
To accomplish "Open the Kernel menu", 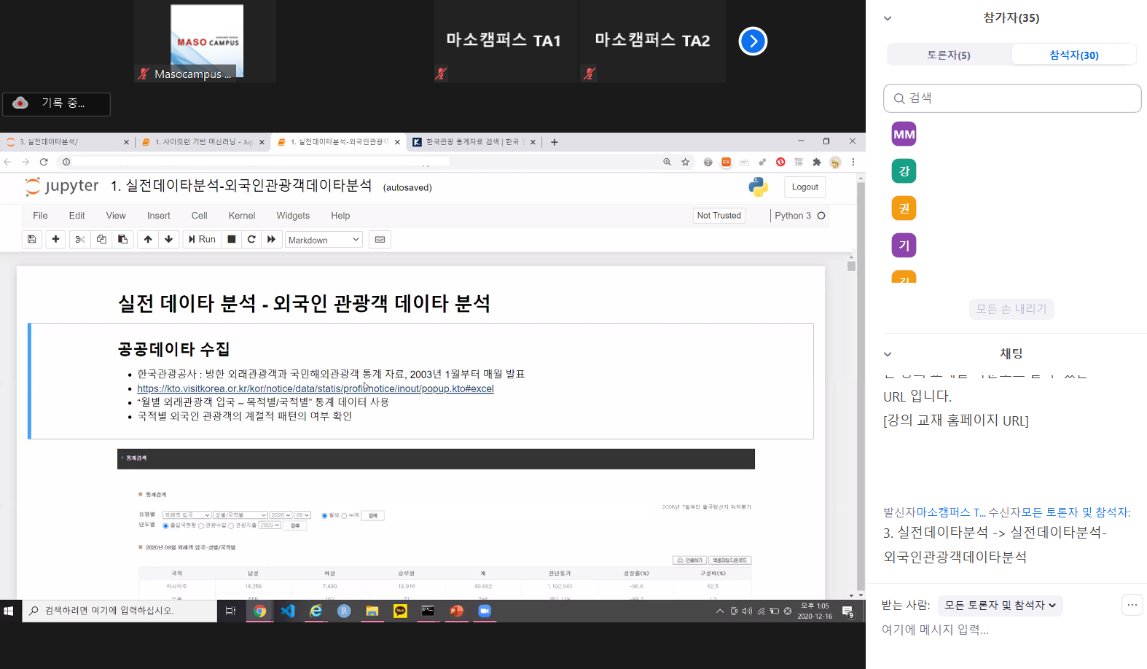I will click(241, 216).
